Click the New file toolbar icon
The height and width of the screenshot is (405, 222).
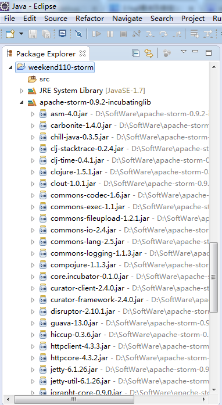coord(10,34)
